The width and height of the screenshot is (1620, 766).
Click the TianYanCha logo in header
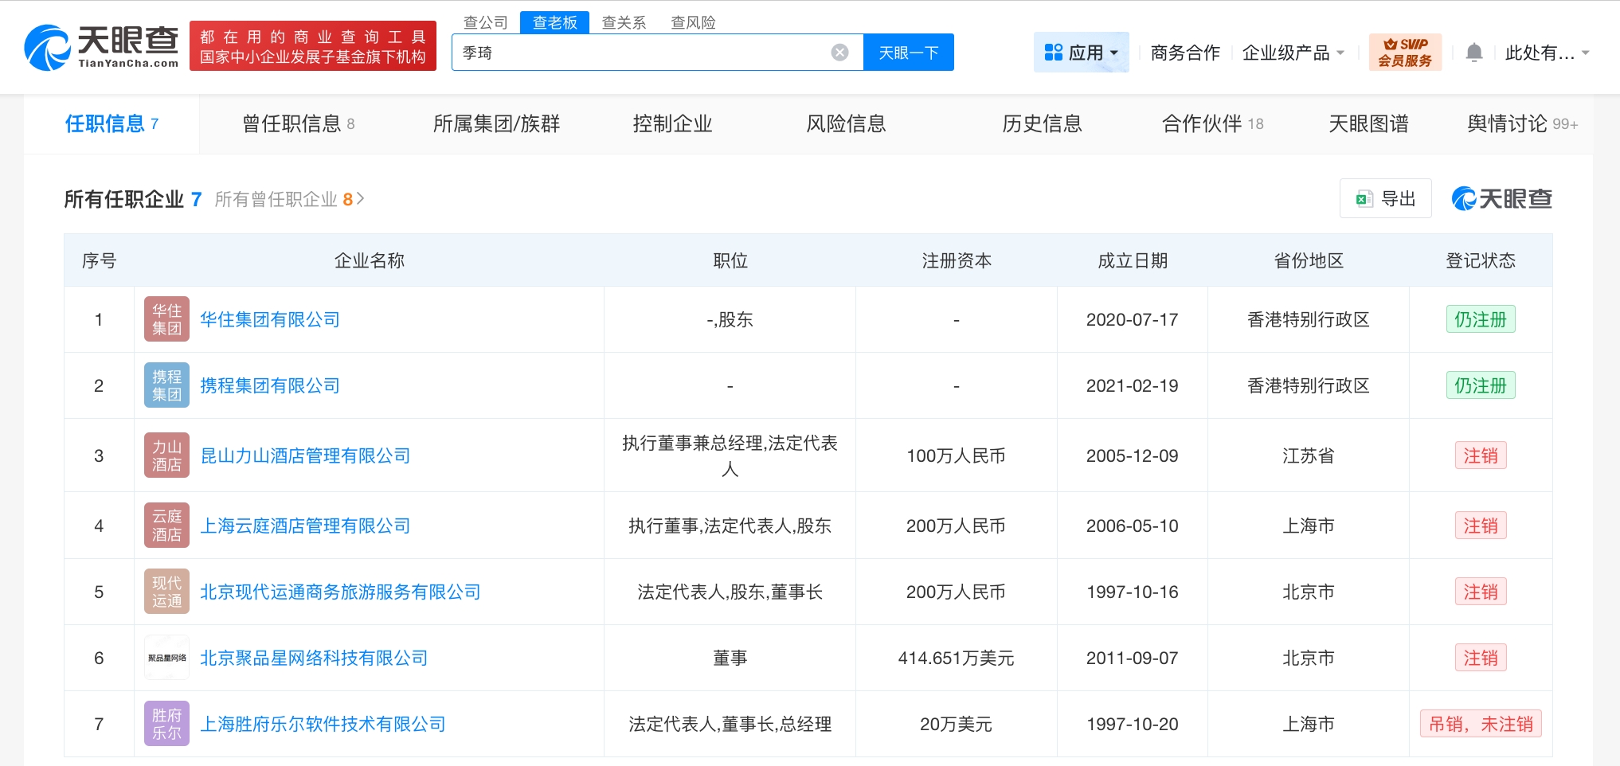click(102, 46)
